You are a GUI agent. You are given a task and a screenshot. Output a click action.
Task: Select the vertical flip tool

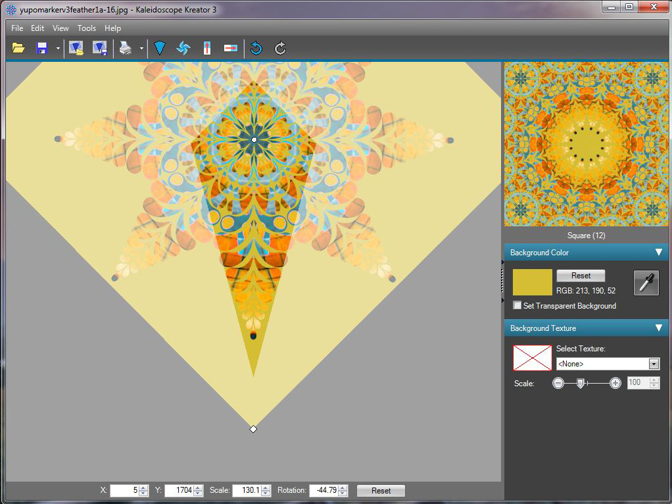[206, 47]
